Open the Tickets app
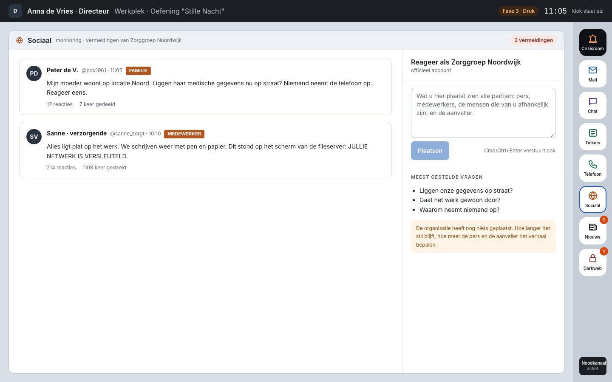612x382 pixels. pos(592,137)
